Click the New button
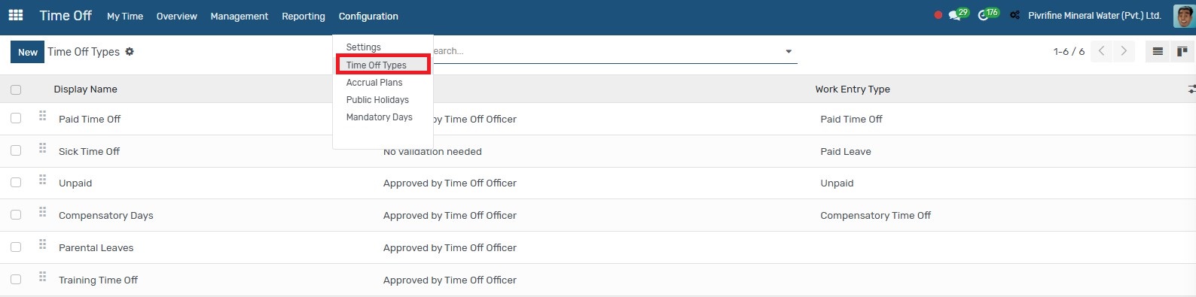 [27, 52]
